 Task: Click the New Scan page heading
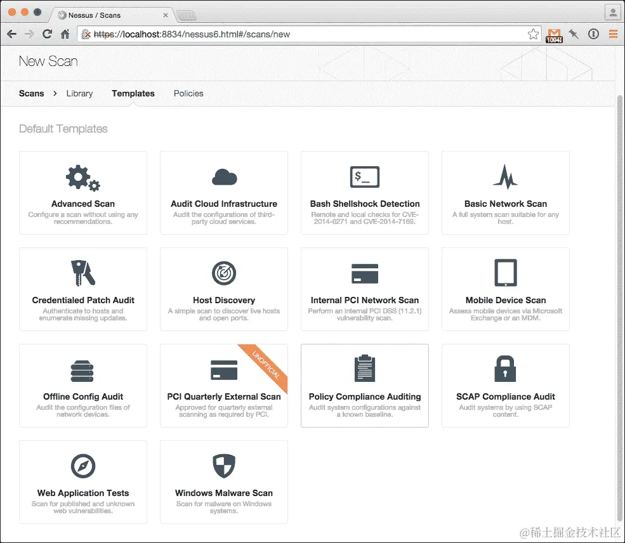click(48, 61)
